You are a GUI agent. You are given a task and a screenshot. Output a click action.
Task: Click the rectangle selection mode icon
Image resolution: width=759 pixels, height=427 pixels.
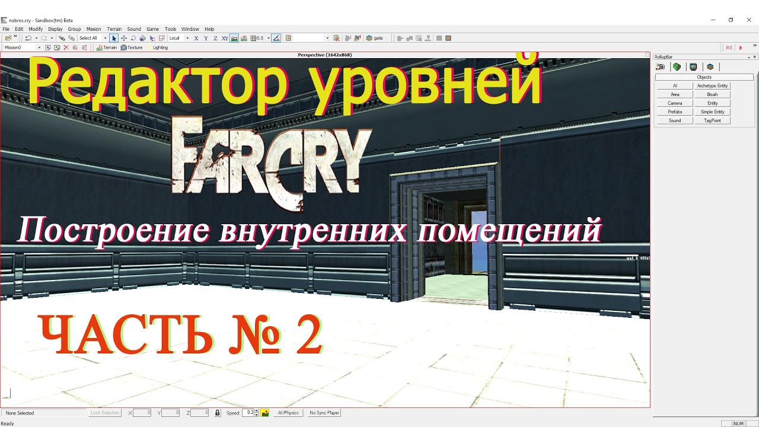(161, 38)
